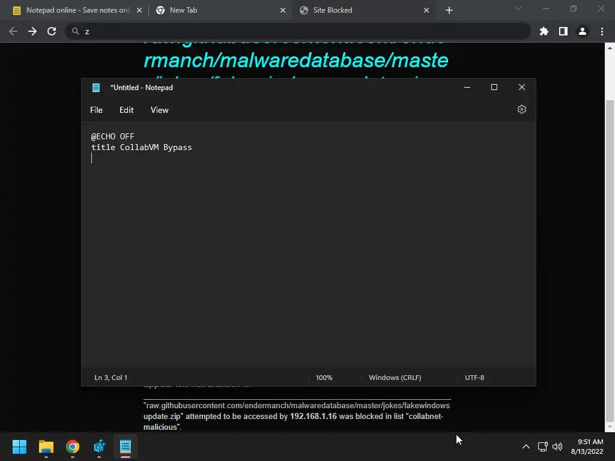The image size is (615, 461).
Task: Close the Site Blocked tab
Action: point(426,10)
